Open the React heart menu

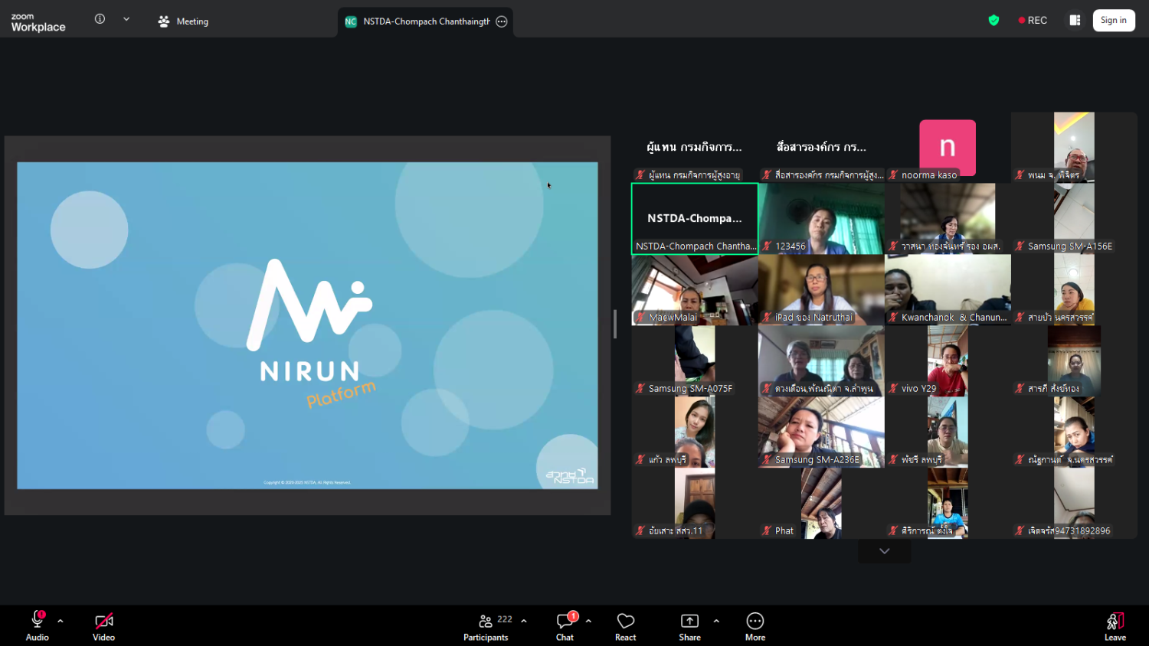click(625, 625)
